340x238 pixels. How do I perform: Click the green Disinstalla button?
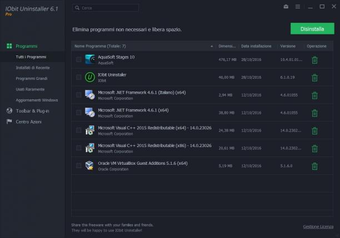[312, 29]
